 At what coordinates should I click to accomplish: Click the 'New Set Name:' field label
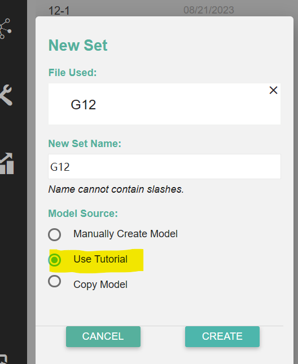tap(85, 144)
